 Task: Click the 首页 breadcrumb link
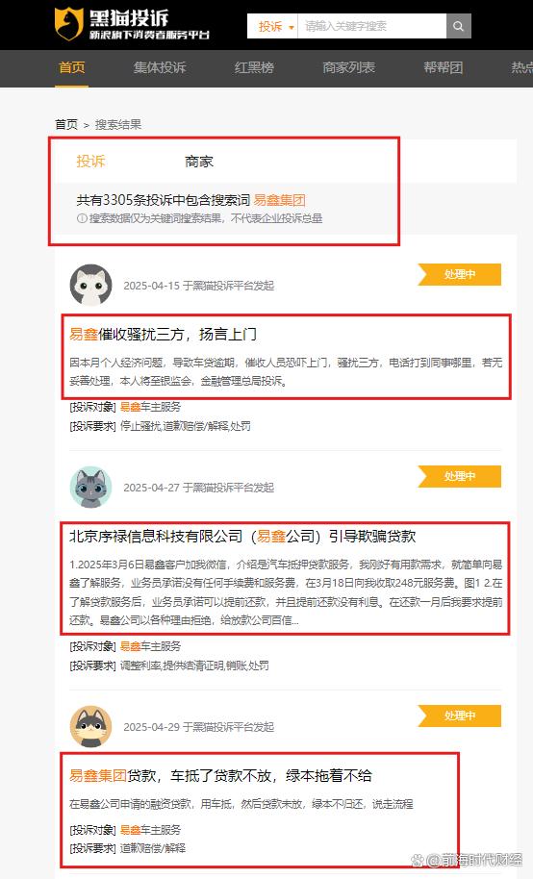(66, 124)
